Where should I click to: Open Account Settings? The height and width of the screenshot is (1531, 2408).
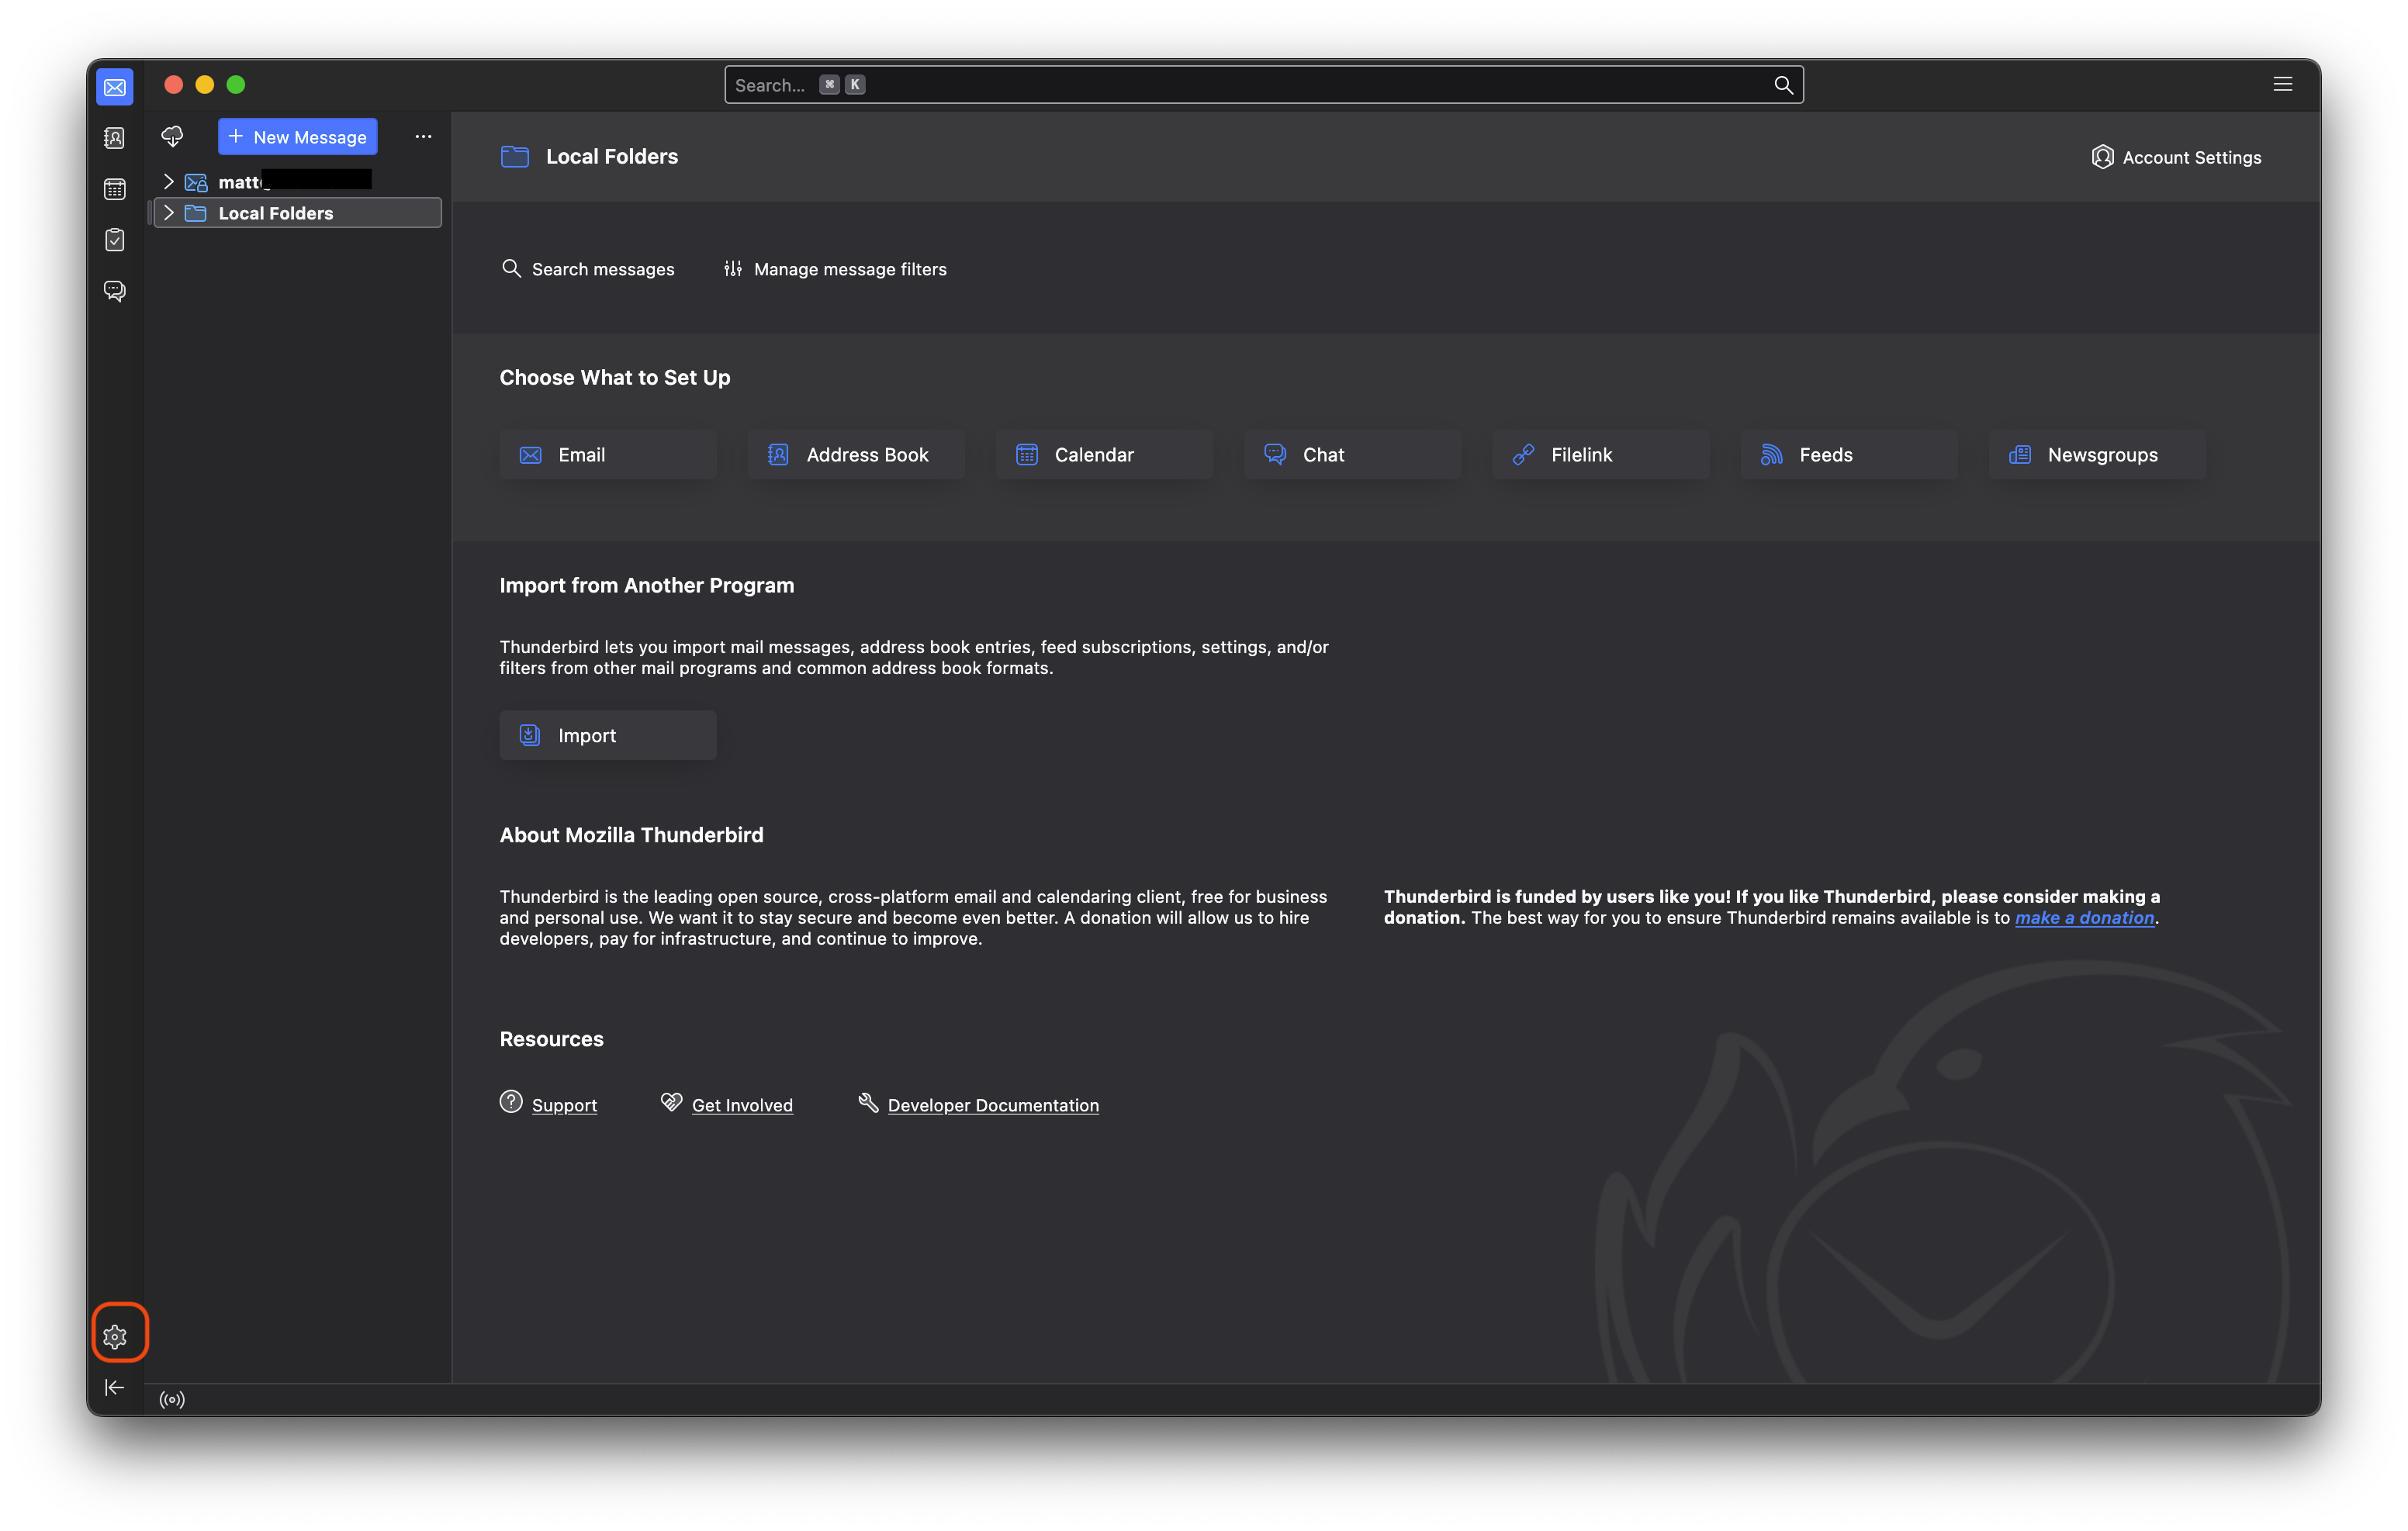click(2176, 157)
